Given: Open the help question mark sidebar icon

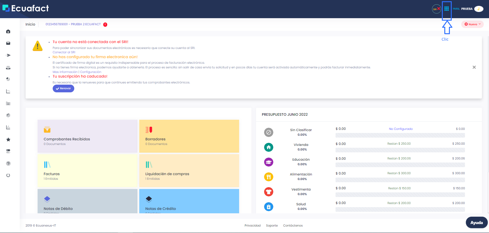Looking at the screenshot, I should (x=8, y=163).
